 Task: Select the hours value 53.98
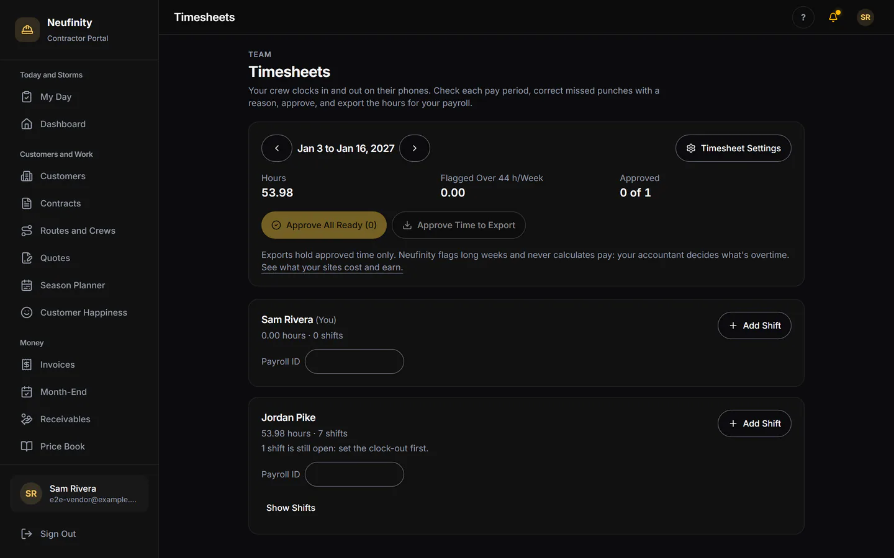278,193
